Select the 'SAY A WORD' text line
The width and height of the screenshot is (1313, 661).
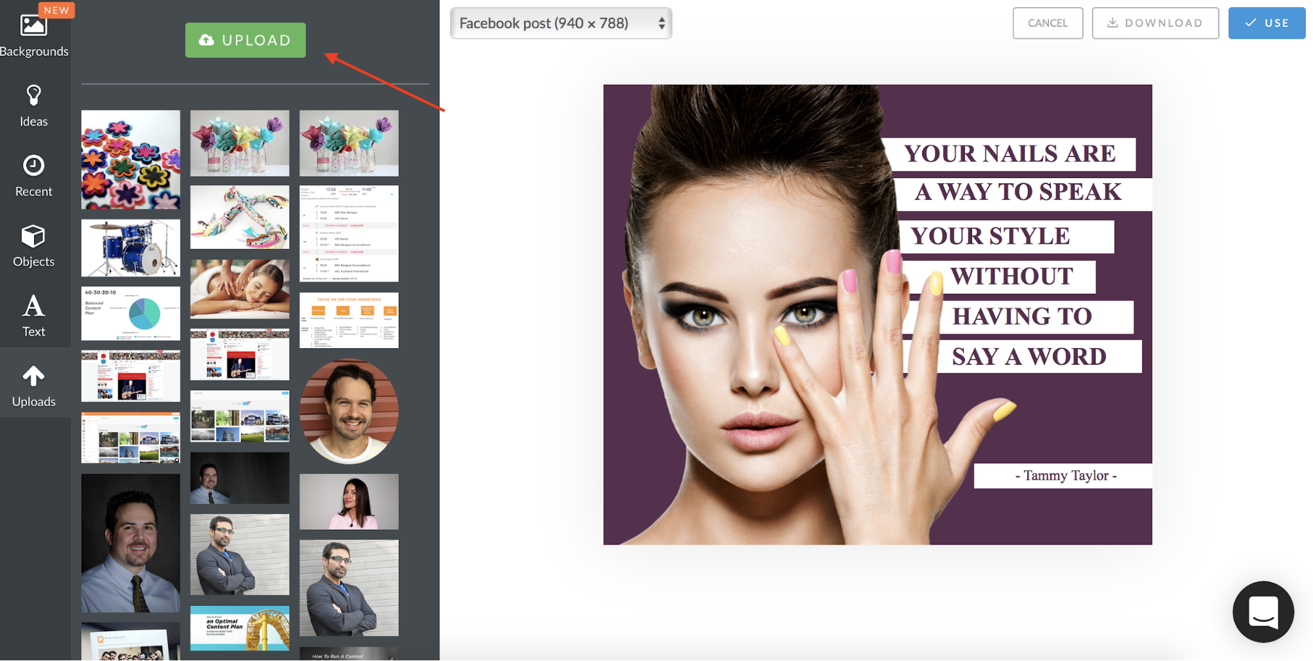(x=1029, y=357)
